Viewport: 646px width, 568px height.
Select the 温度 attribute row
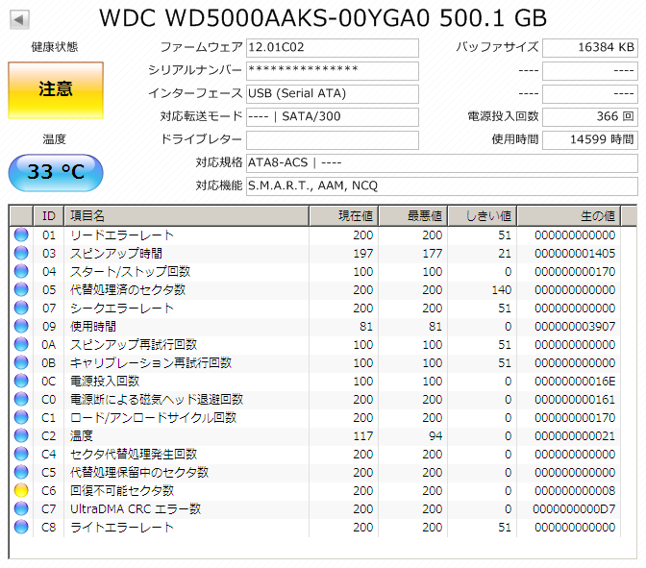tap(315, 435)
